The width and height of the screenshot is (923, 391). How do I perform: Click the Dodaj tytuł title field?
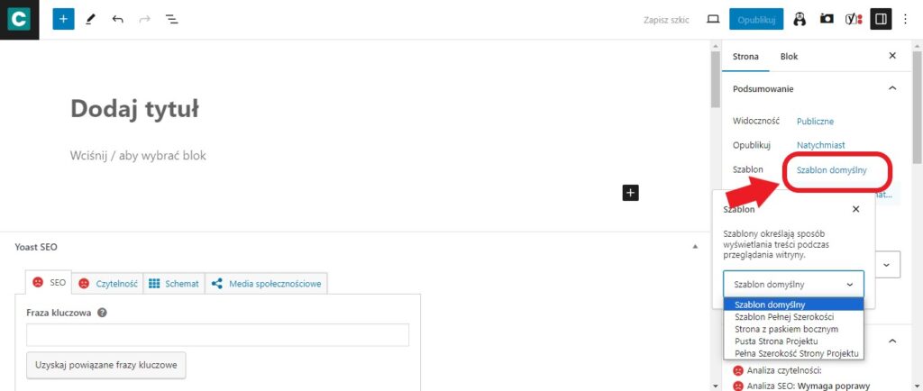[x=135, y=109]
